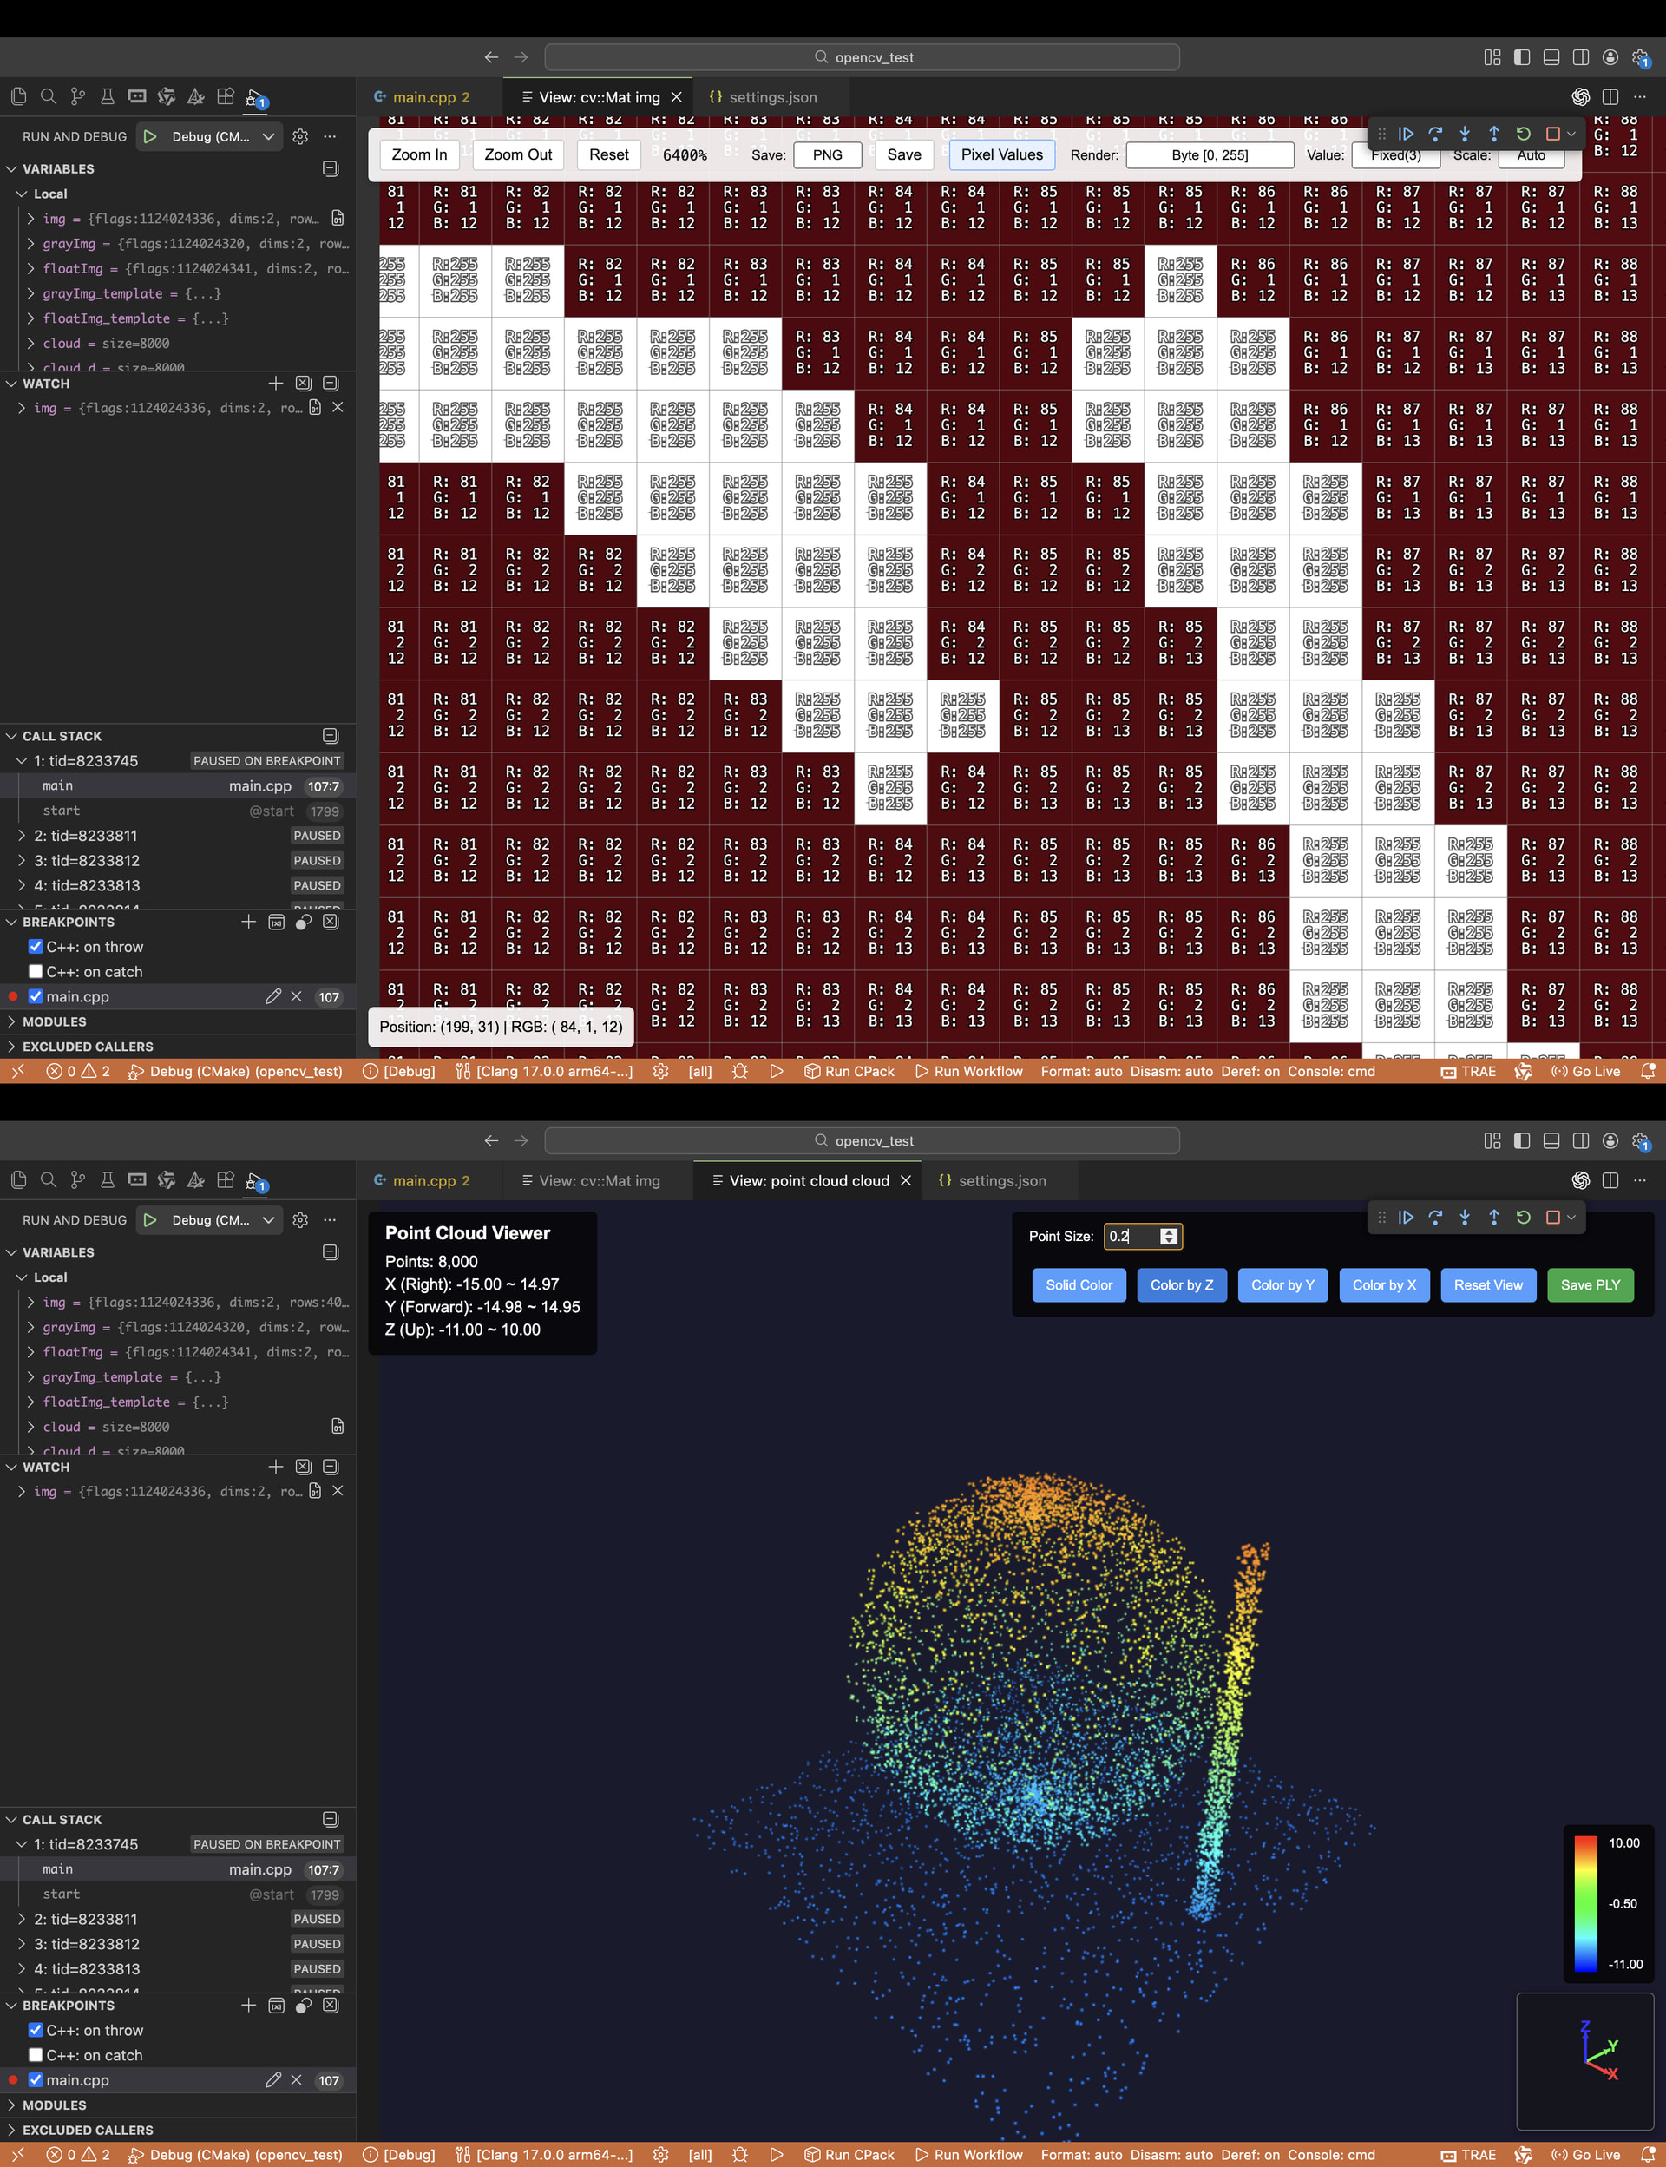
Task: Click the add watch expression plus icon in the bottom window's Watch section
Action: pos(276,1467)
